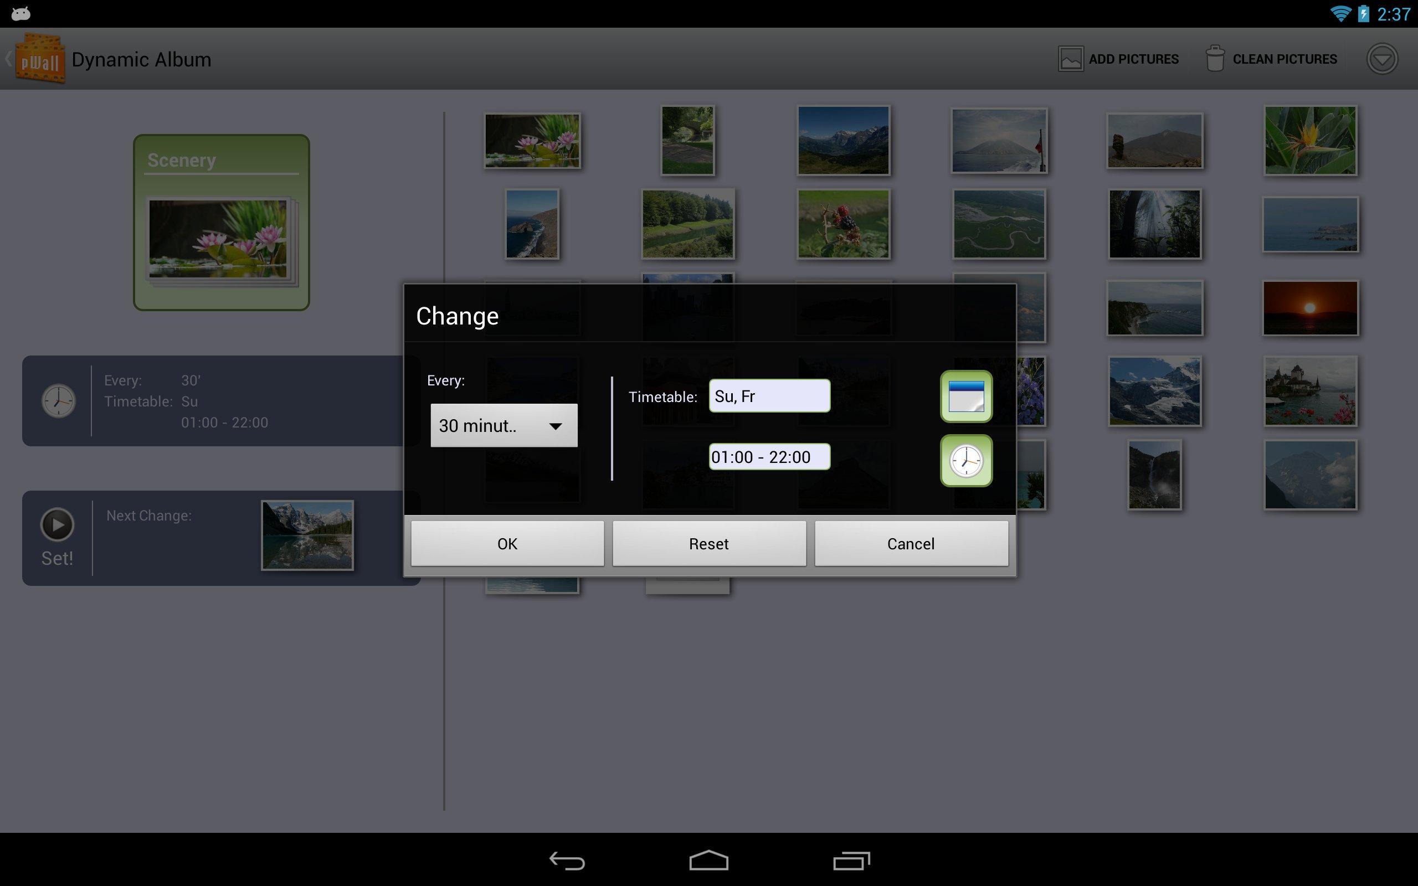Open the coastal cliff rock thumbnail
The image size is (1418, 886).
532,224
